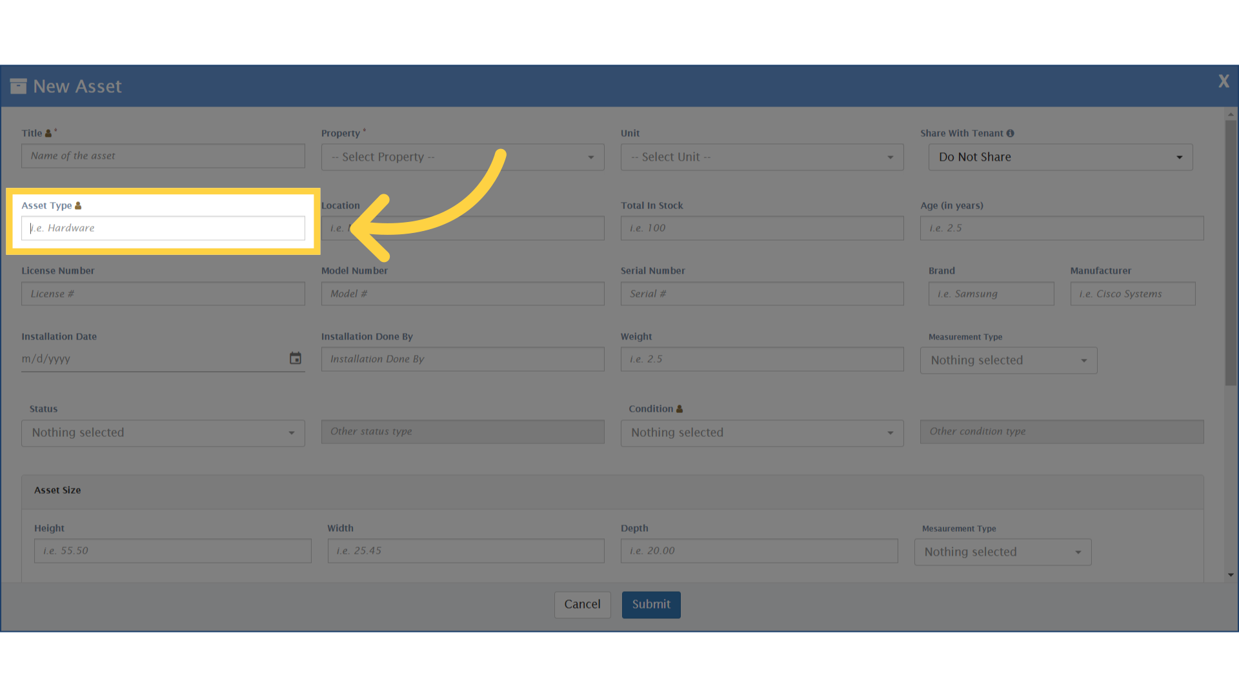Click the Location input field
Screen dimensions: 1239x697
(463, 228)
